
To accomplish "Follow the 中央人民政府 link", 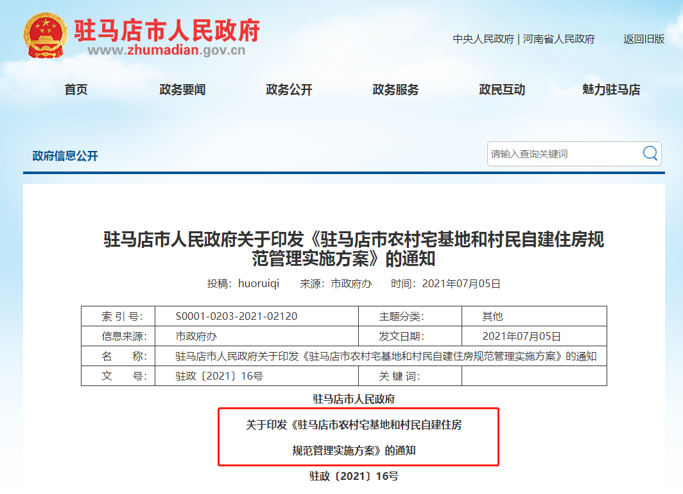I will tap(483, 39).
